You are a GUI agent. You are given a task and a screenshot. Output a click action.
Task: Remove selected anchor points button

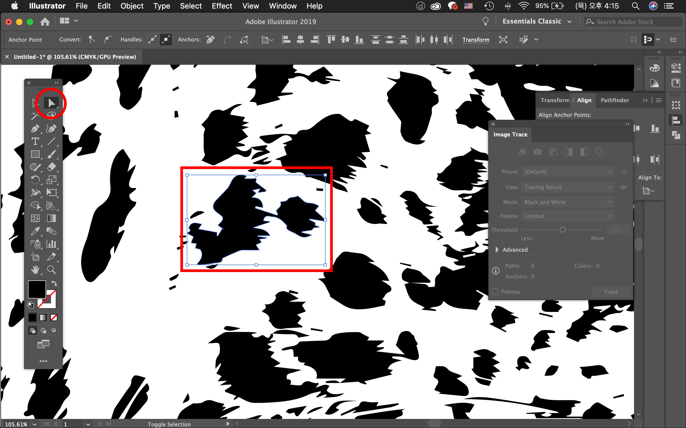point(210,40)
